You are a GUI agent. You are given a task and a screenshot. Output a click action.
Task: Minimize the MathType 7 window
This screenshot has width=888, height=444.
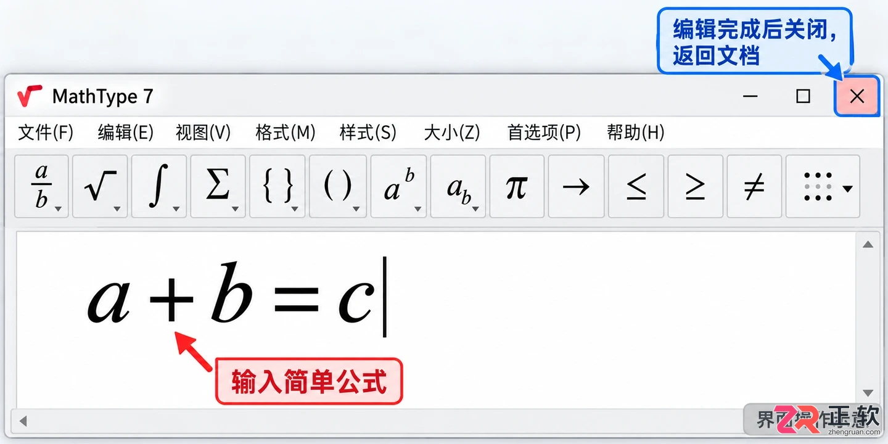[750, 96]
